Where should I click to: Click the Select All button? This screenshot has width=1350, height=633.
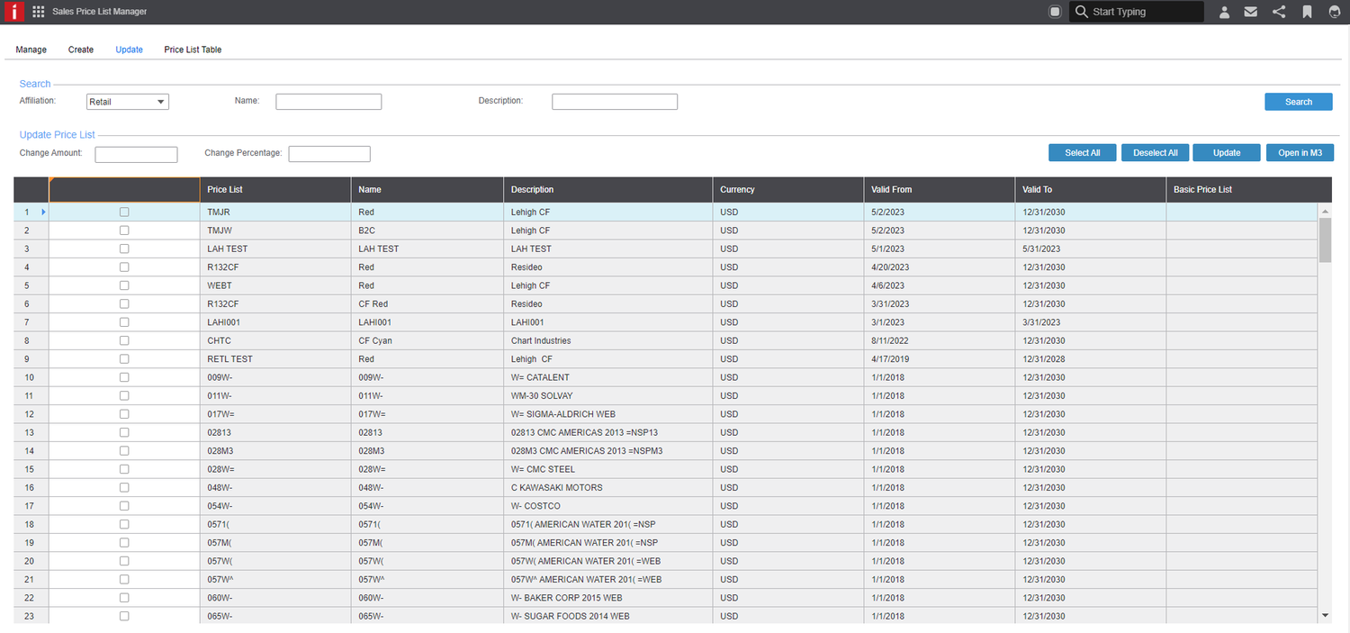(x=1083, y=153)
